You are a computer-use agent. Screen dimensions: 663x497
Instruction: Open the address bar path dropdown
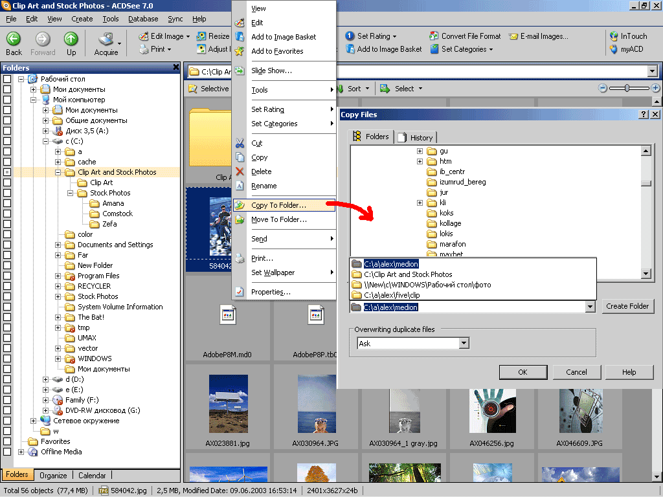click(653, 71)
